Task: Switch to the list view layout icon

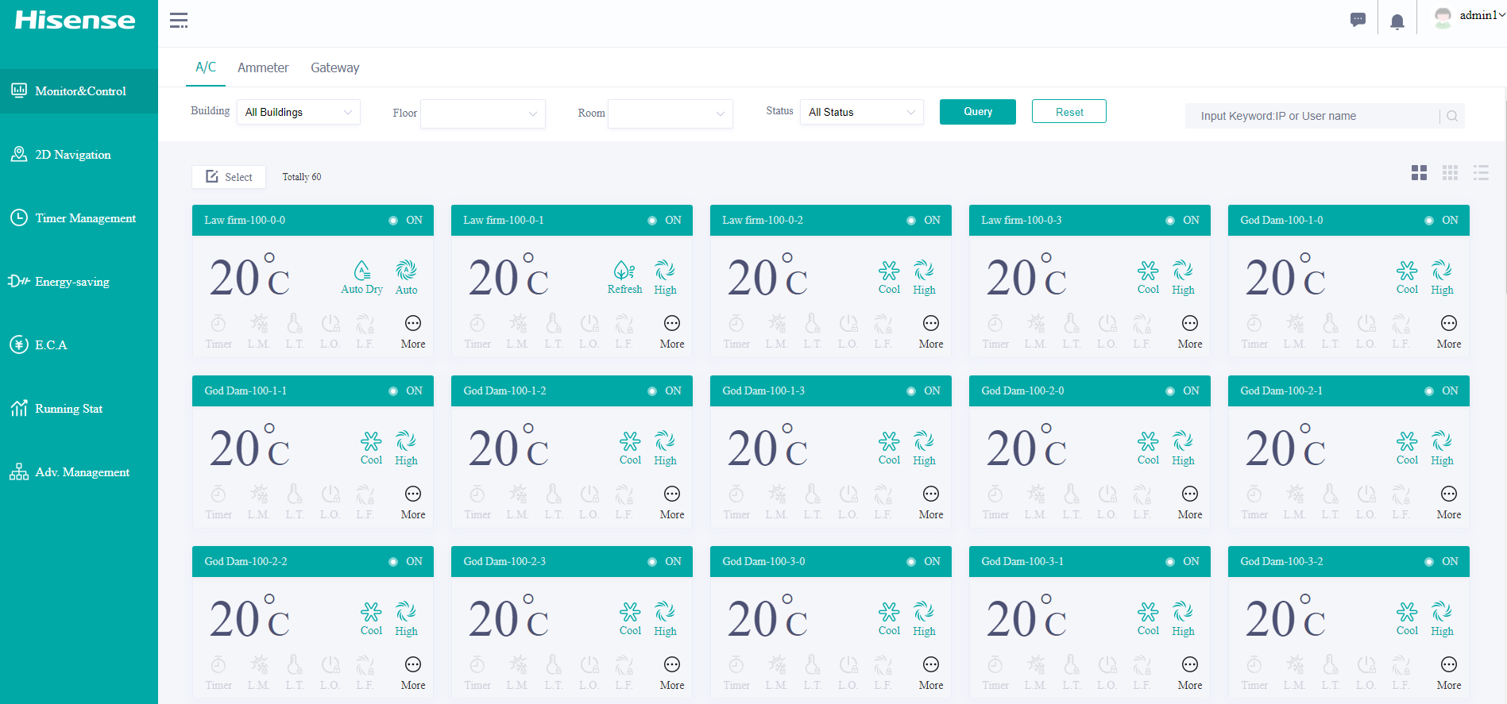Action: tap(1481, 173)
